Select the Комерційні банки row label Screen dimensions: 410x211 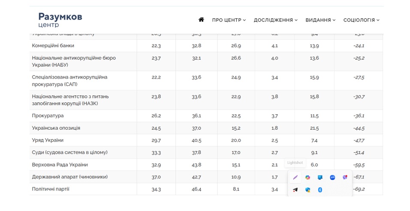coord(53,46)
